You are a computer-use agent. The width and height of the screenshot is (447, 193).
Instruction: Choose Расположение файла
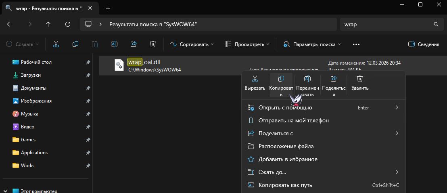(x=323, y=146)
